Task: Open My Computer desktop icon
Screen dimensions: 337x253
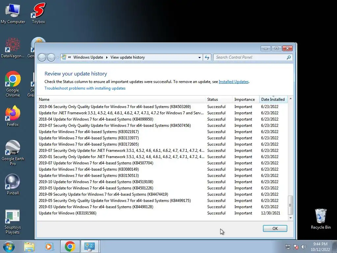Action: [x=13, y=13]
